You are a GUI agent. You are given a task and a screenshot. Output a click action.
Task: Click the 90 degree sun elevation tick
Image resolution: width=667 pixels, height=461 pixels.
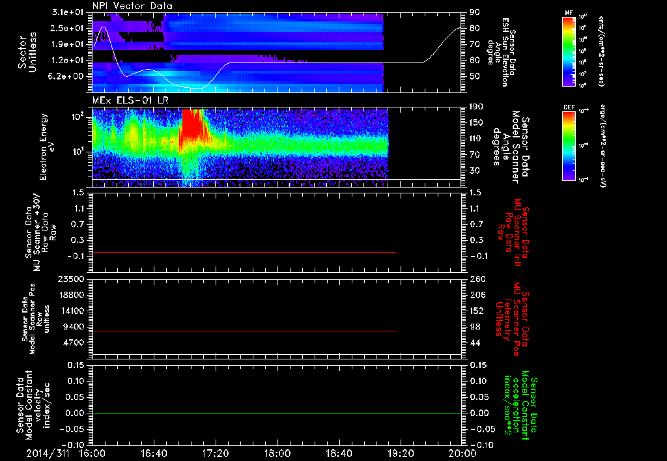pos(475,12)
